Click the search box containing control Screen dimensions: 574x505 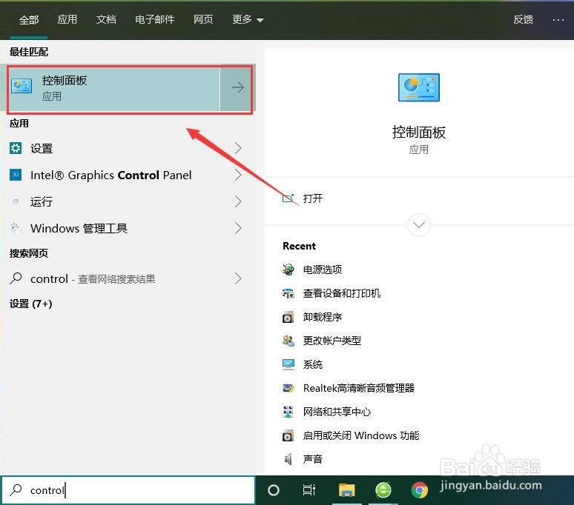[x=128, y=490]
